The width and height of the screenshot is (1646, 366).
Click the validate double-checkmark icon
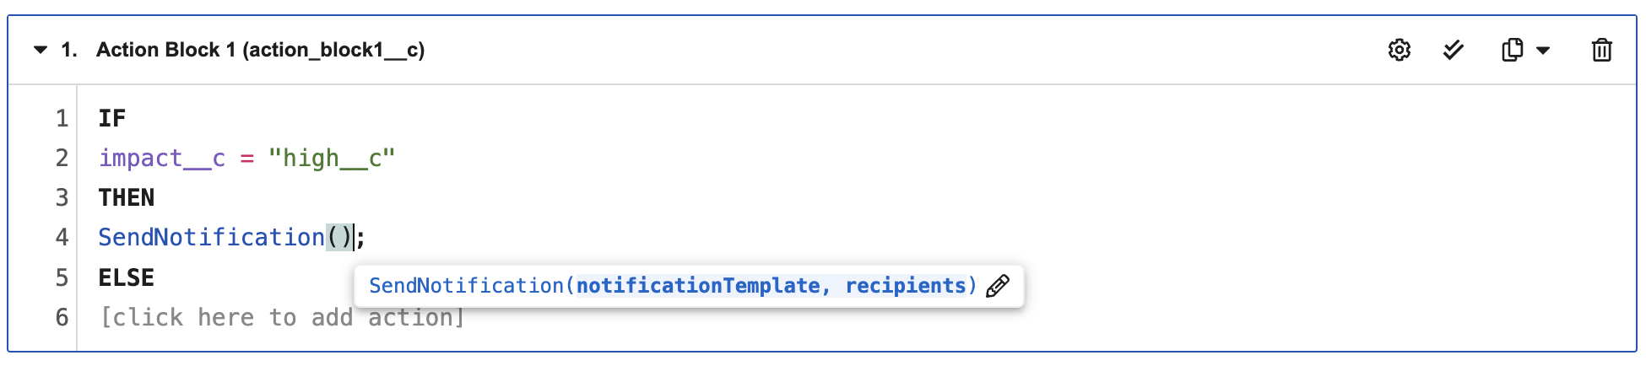click(1453, 50)
